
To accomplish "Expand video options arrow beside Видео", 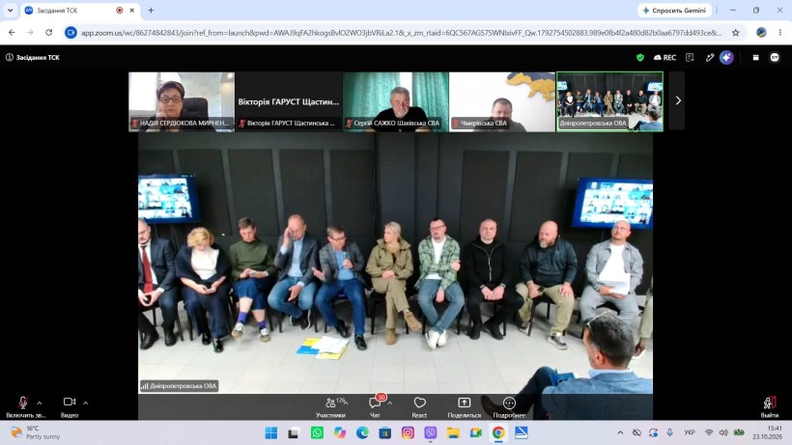I will pos(85,403).
